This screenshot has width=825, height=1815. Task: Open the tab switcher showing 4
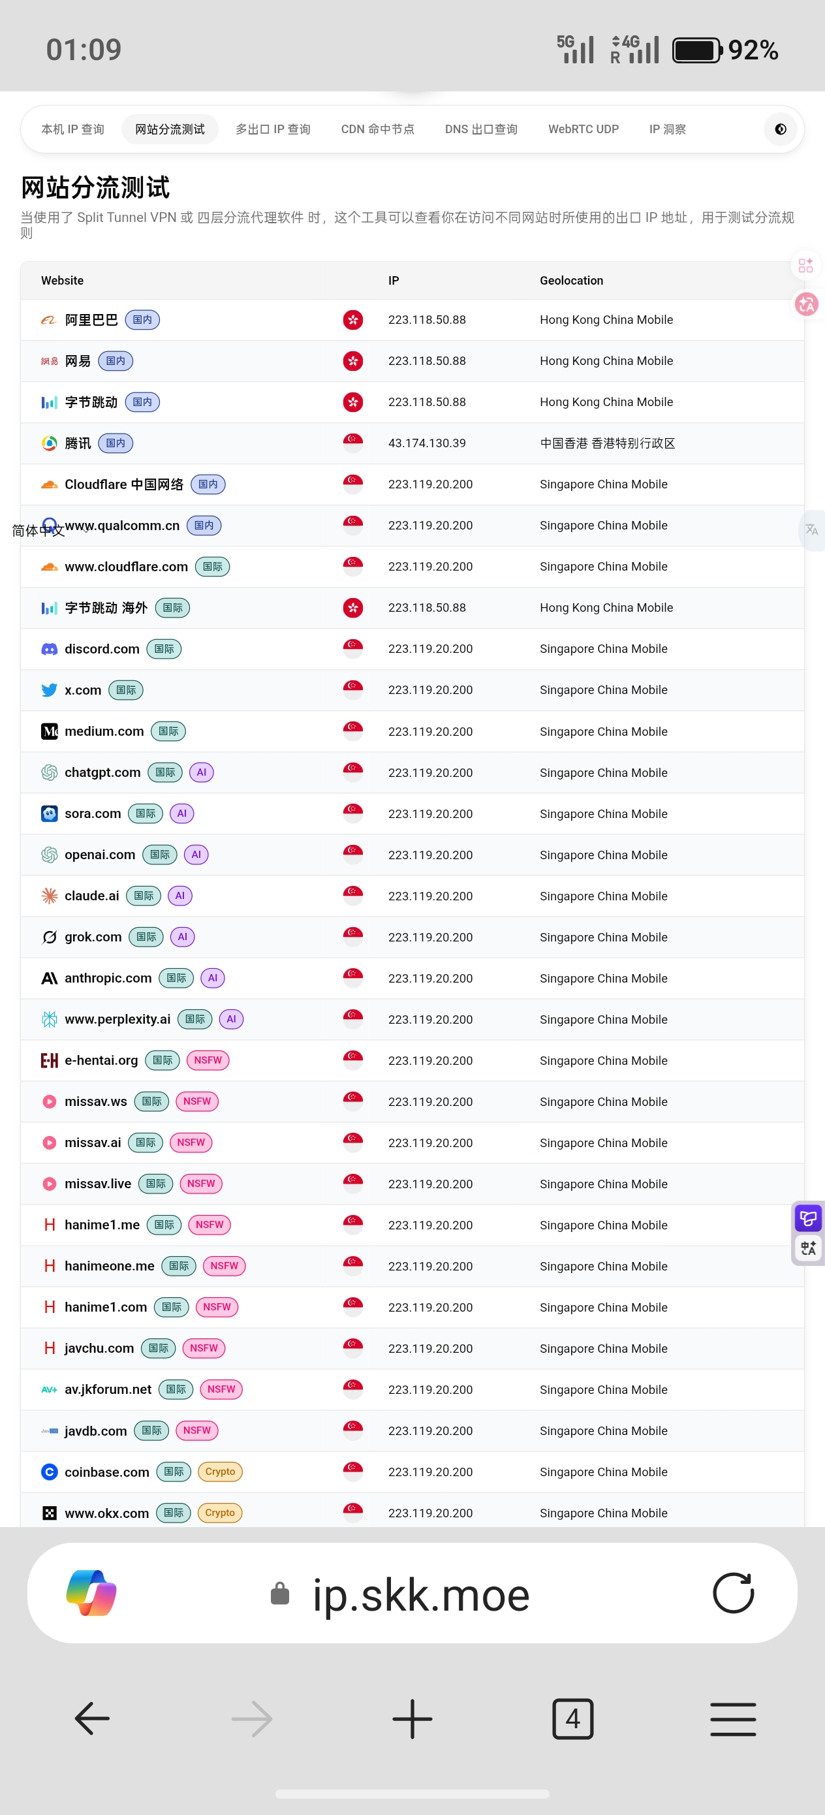click(x=573, y=1718)
